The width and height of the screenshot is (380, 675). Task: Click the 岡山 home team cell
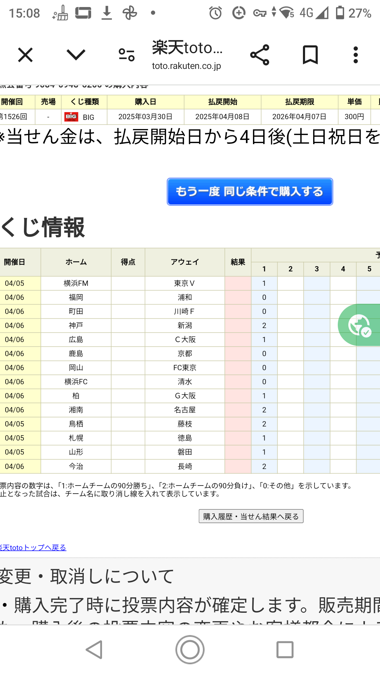click(76, 368)
